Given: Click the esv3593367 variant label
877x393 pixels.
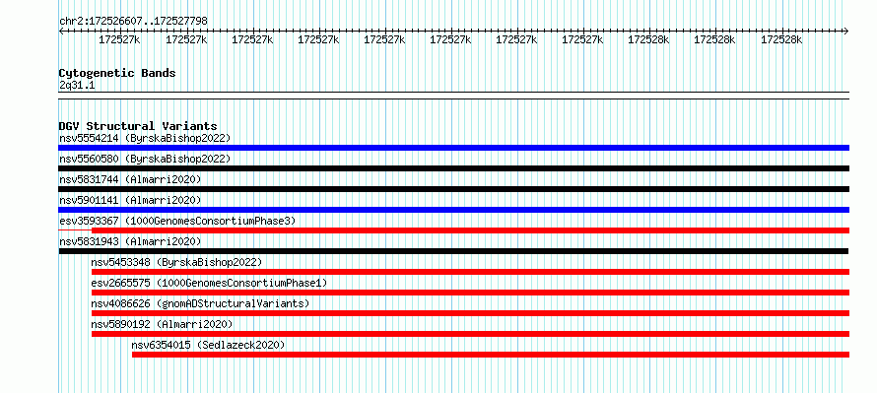Looking at the screenshot, I should pos(177,221).
